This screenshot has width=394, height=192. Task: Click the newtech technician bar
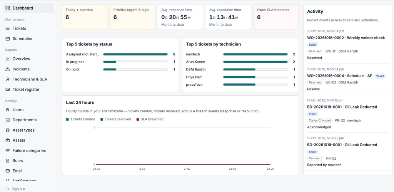(255, 54)
